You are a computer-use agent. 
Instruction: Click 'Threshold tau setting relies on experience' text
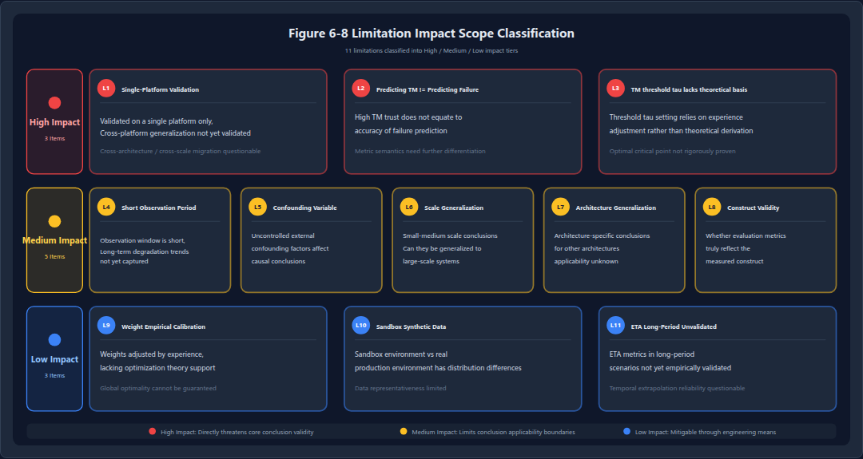pos(676,117)
